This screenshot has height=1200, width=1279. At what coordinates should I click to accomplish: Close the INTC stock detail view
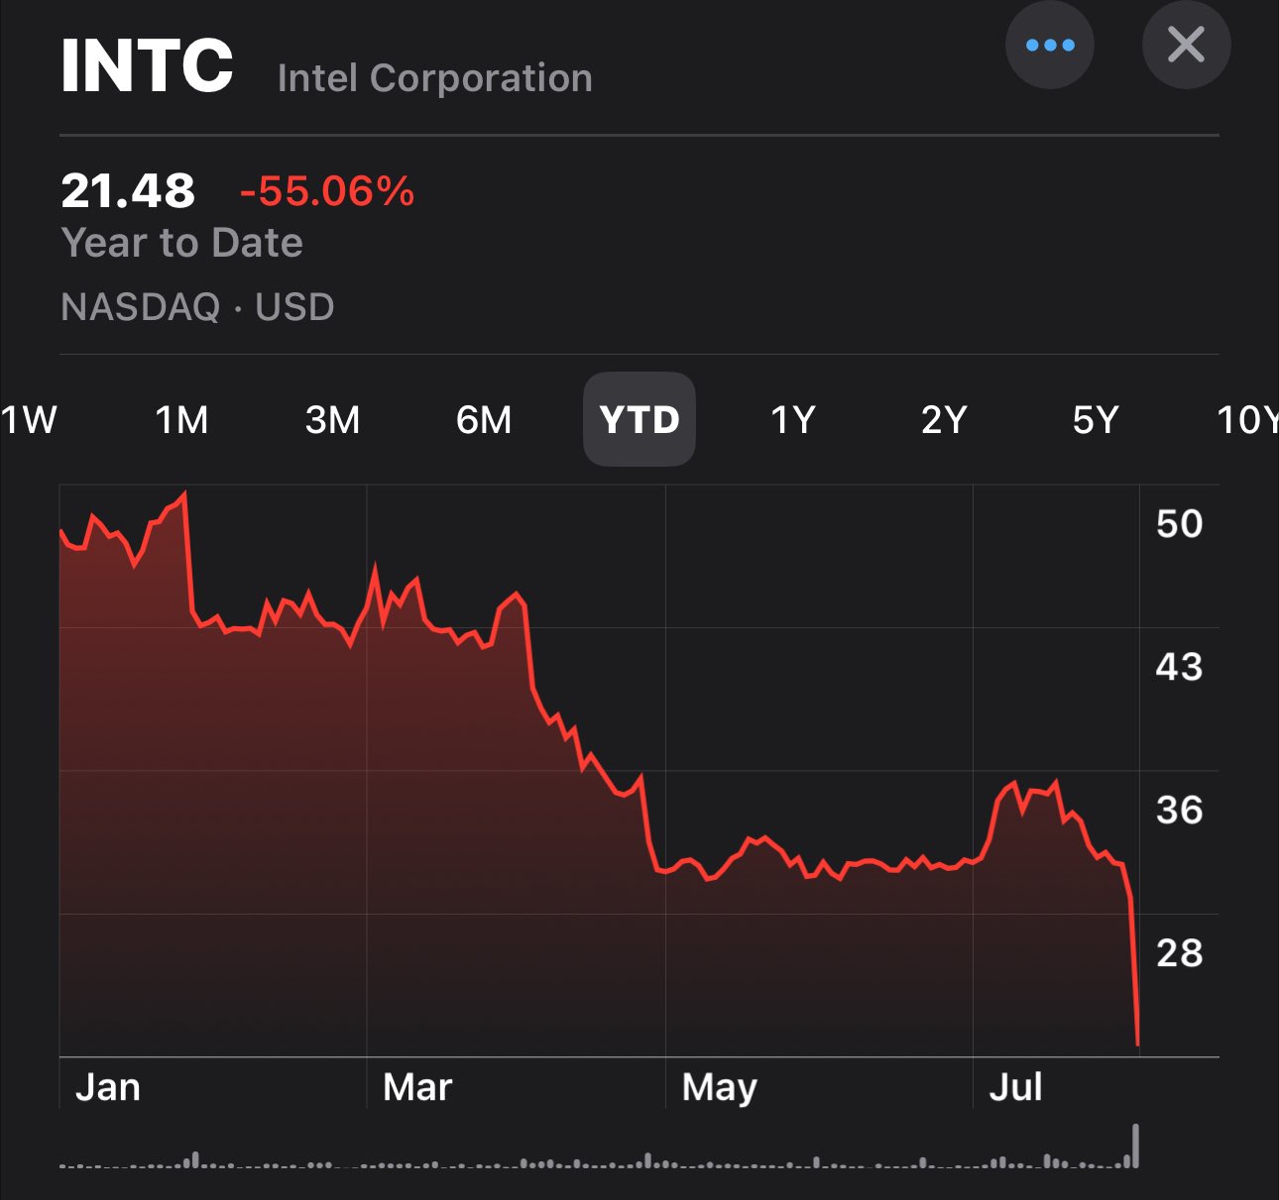pos(1186,46)
